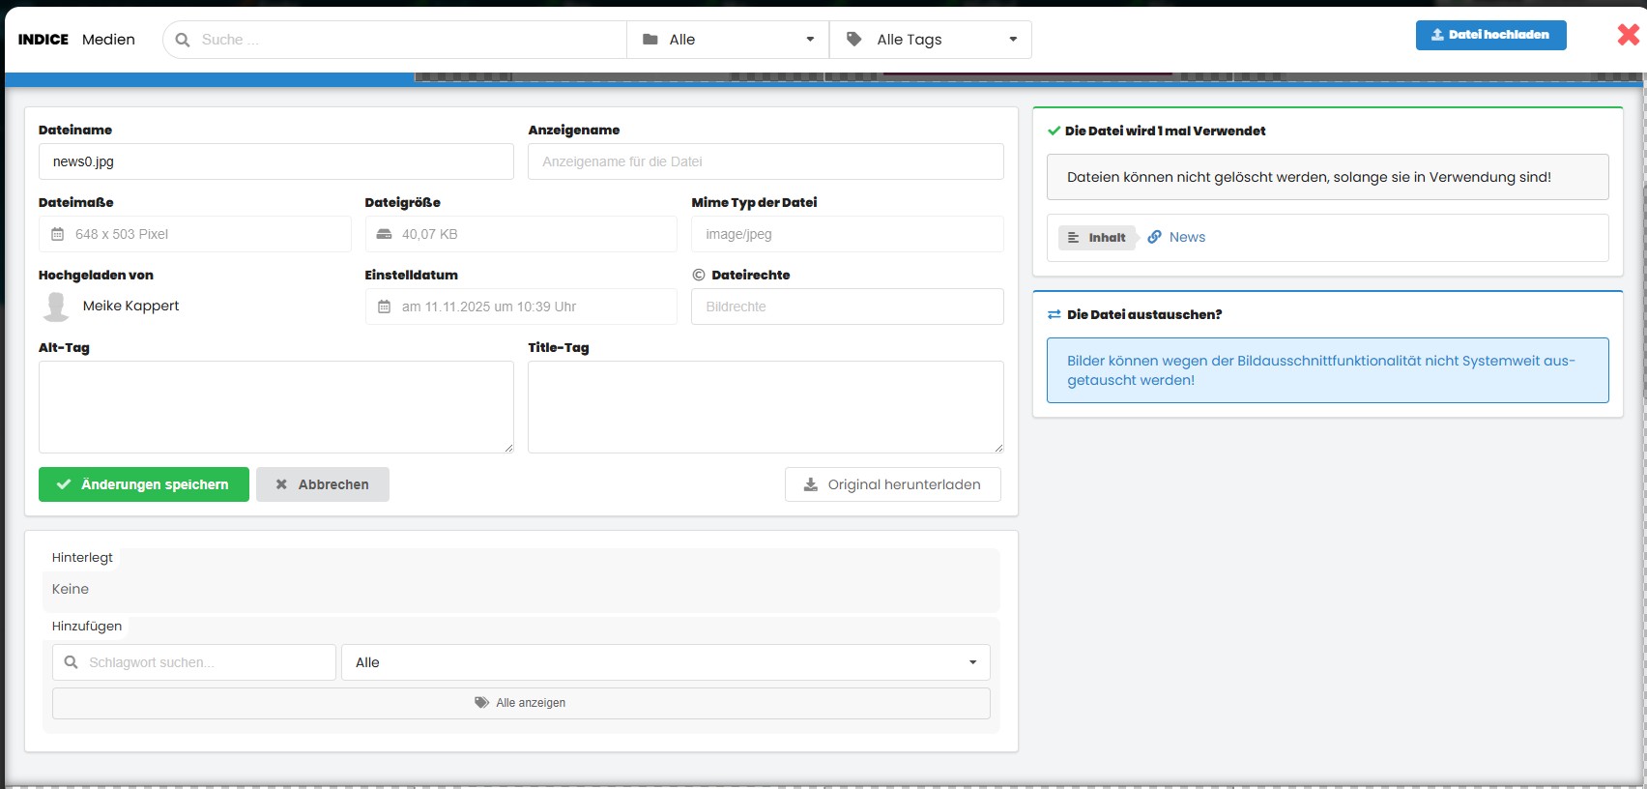Click the chain link icon beside News

point(1154,237)
